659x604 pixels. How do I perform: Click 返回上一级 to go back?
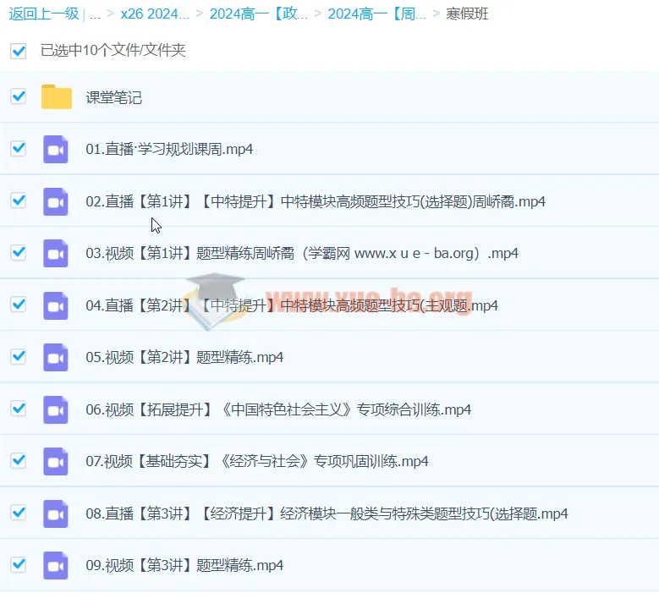[x=44, y=14]
